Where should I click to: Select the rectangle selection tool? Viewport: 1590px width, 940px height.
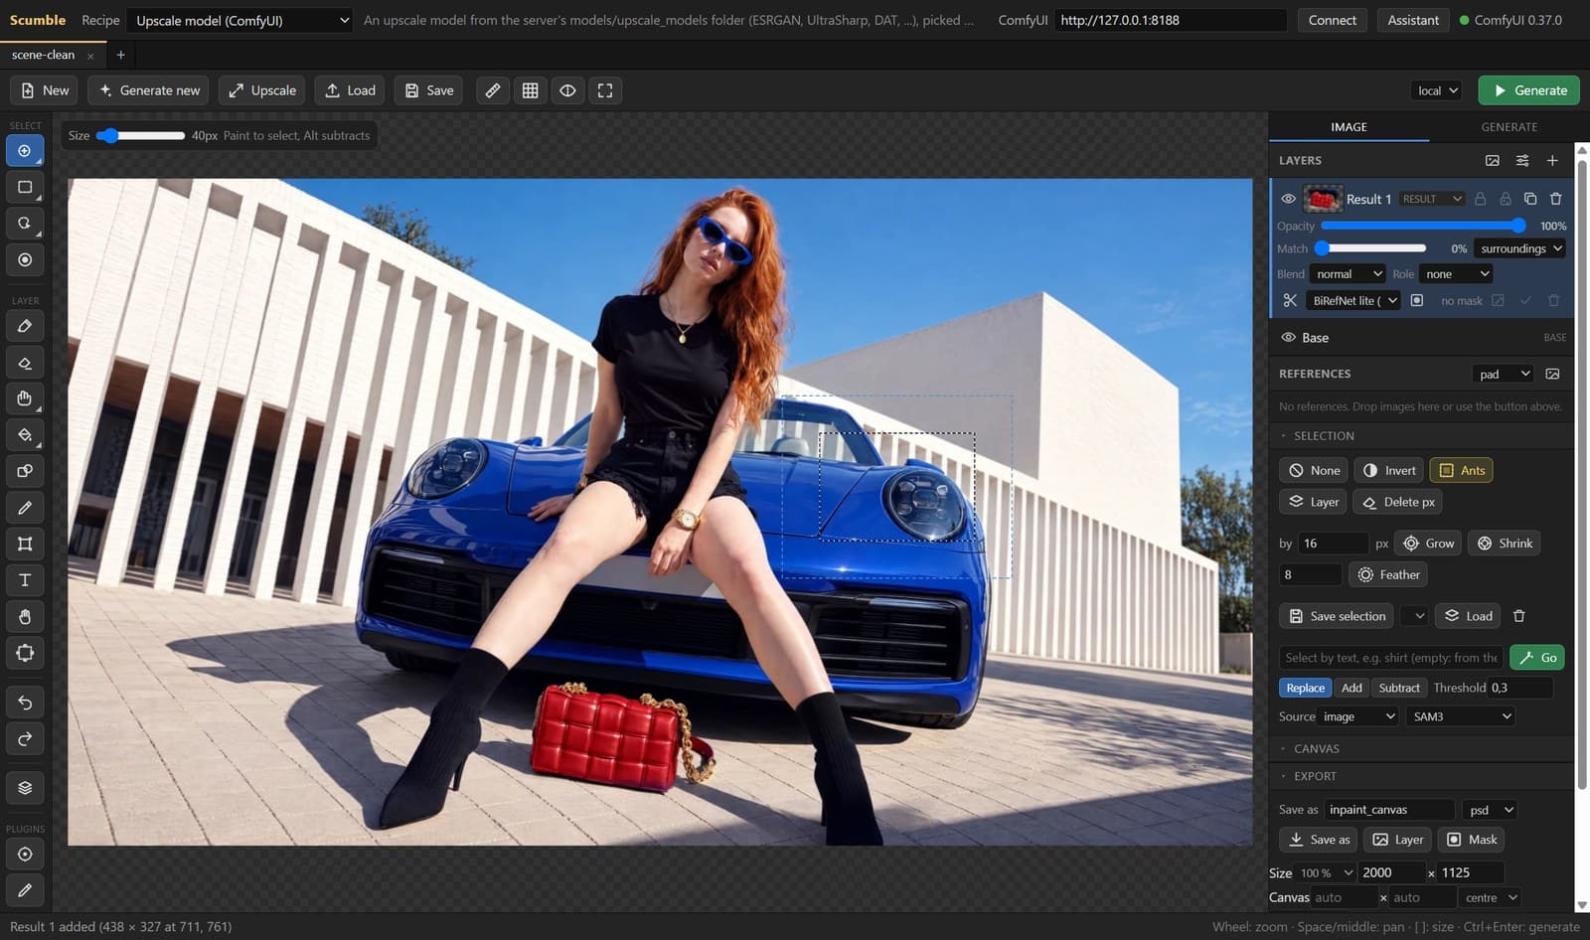(x=25, y=187)
